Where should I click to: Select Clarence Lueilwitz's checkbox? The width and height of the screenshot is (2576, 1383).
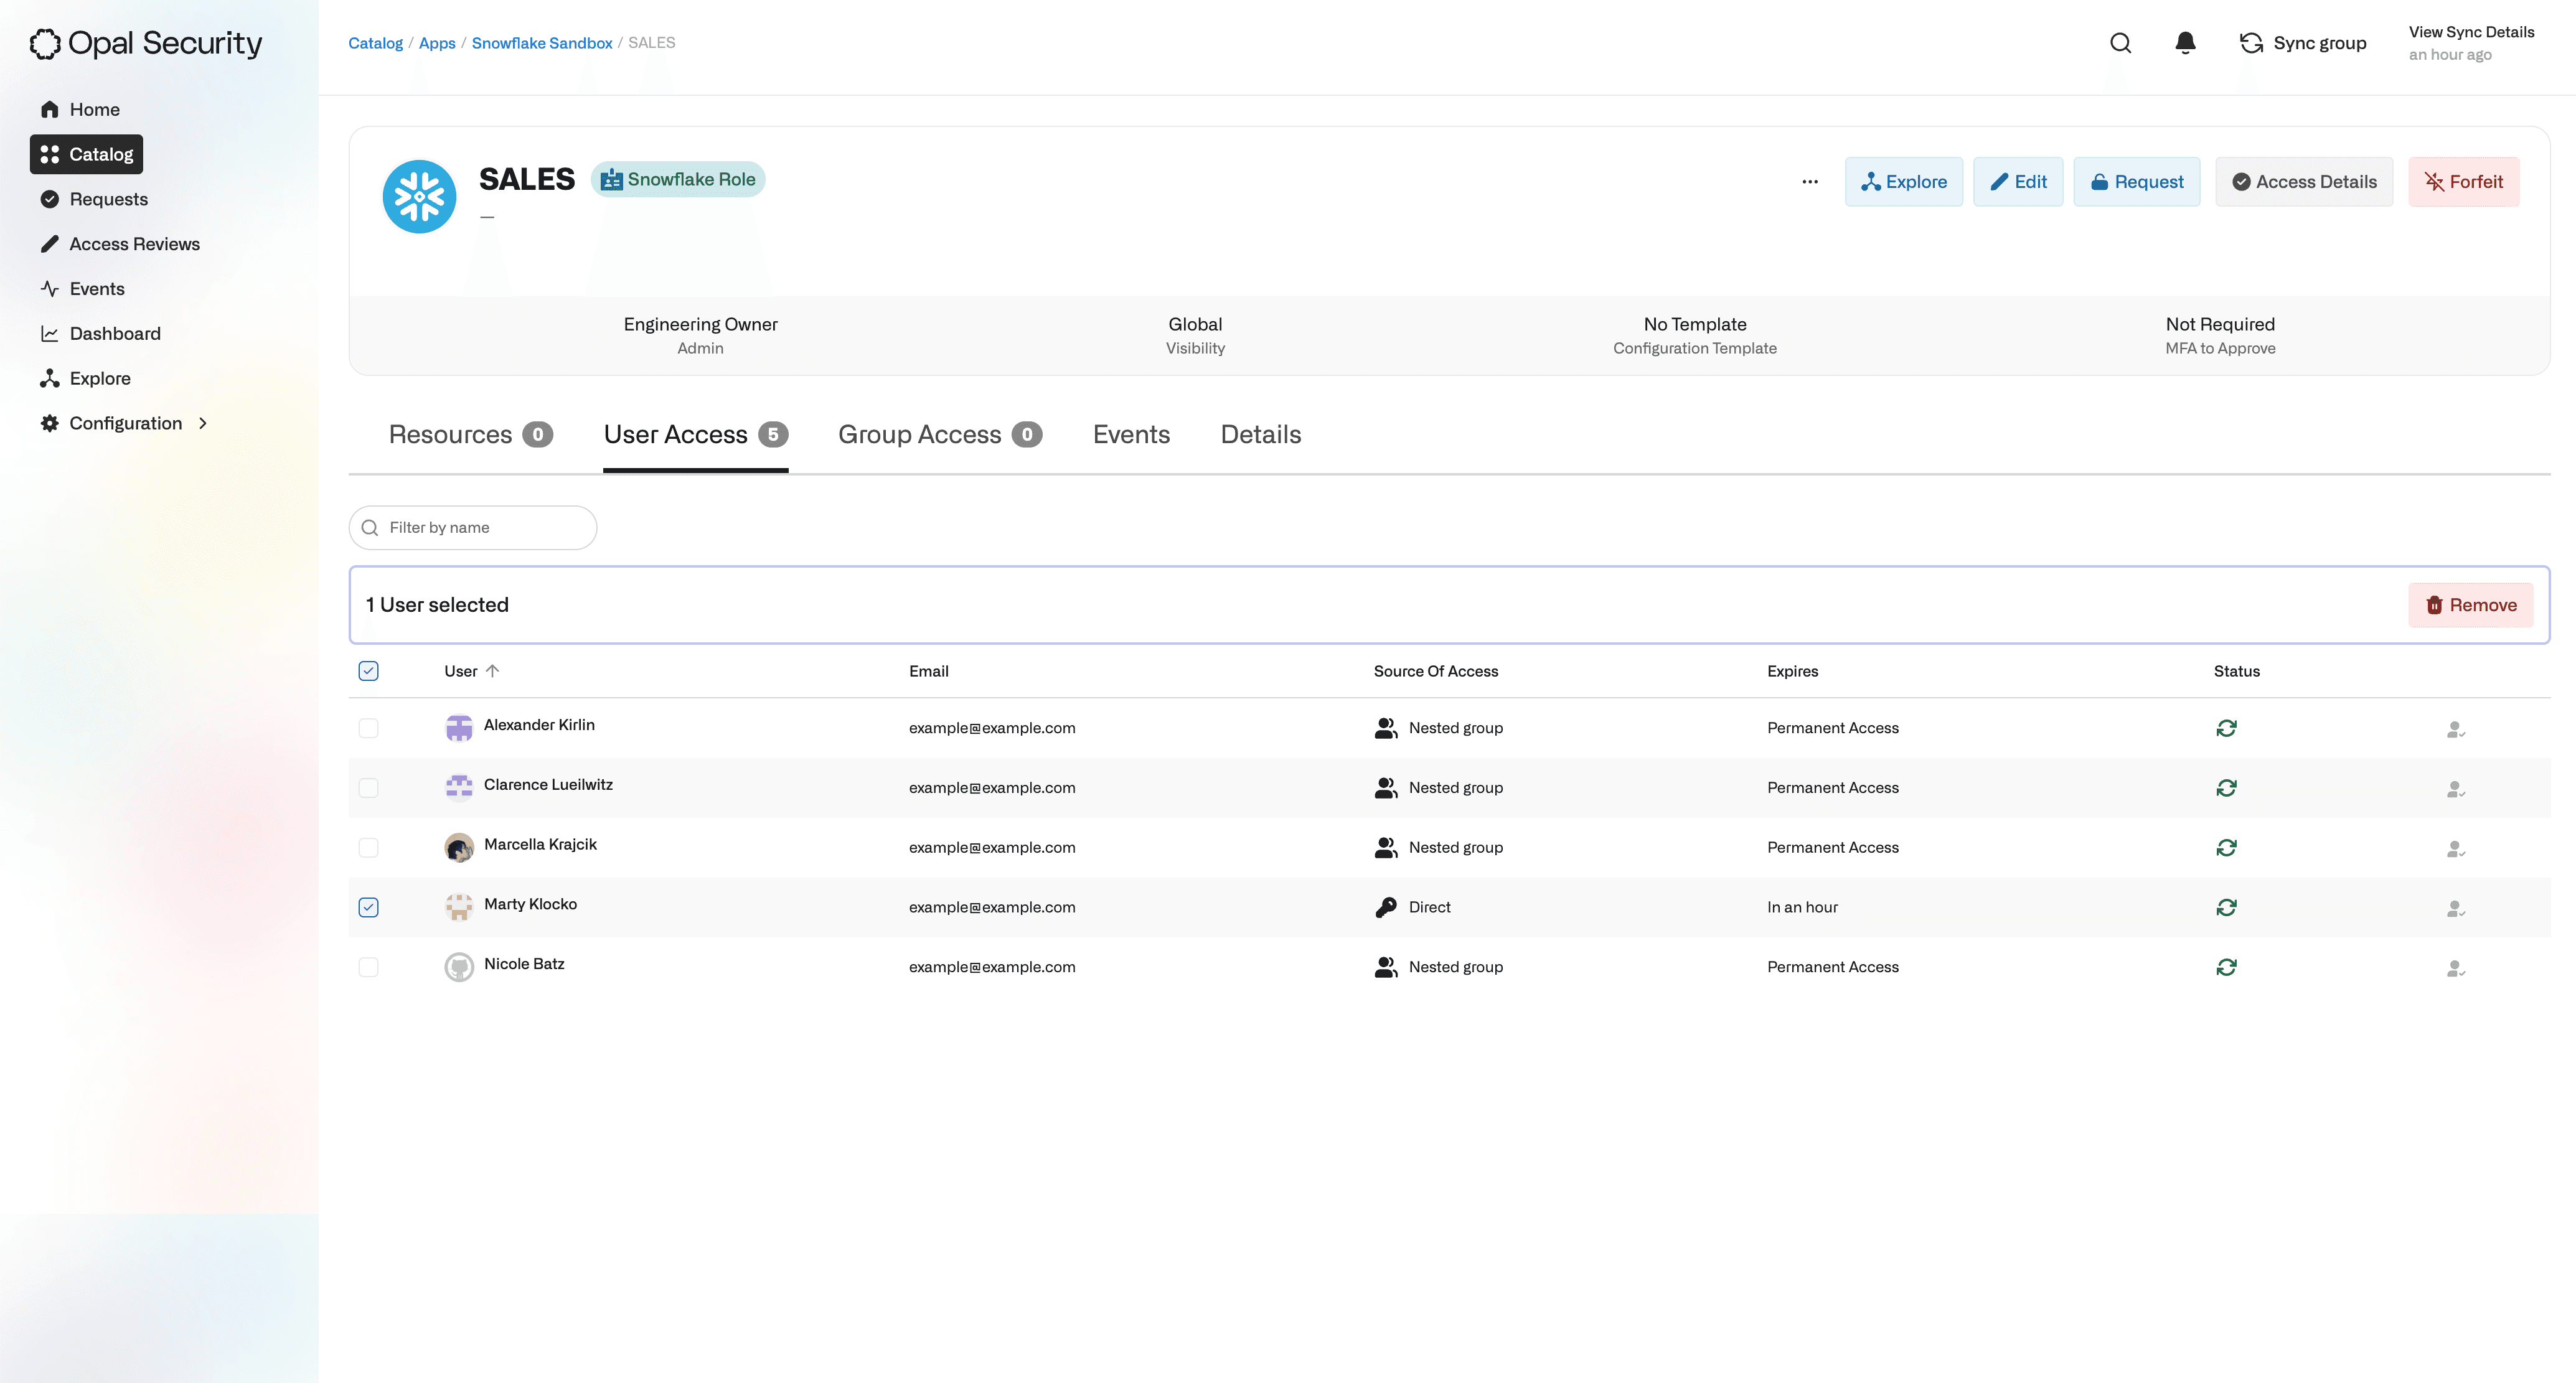pyautogui.click(x=368, y=788)
